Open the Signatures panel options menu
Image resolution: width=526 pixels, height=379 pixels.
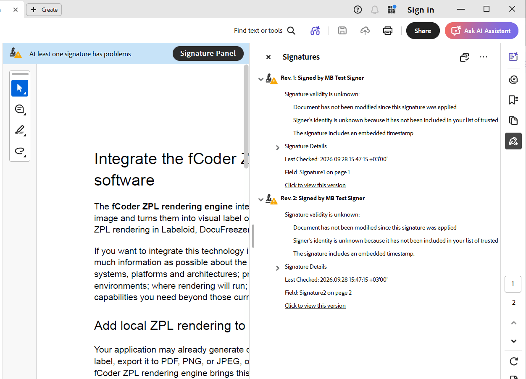(x=484, y=57)
